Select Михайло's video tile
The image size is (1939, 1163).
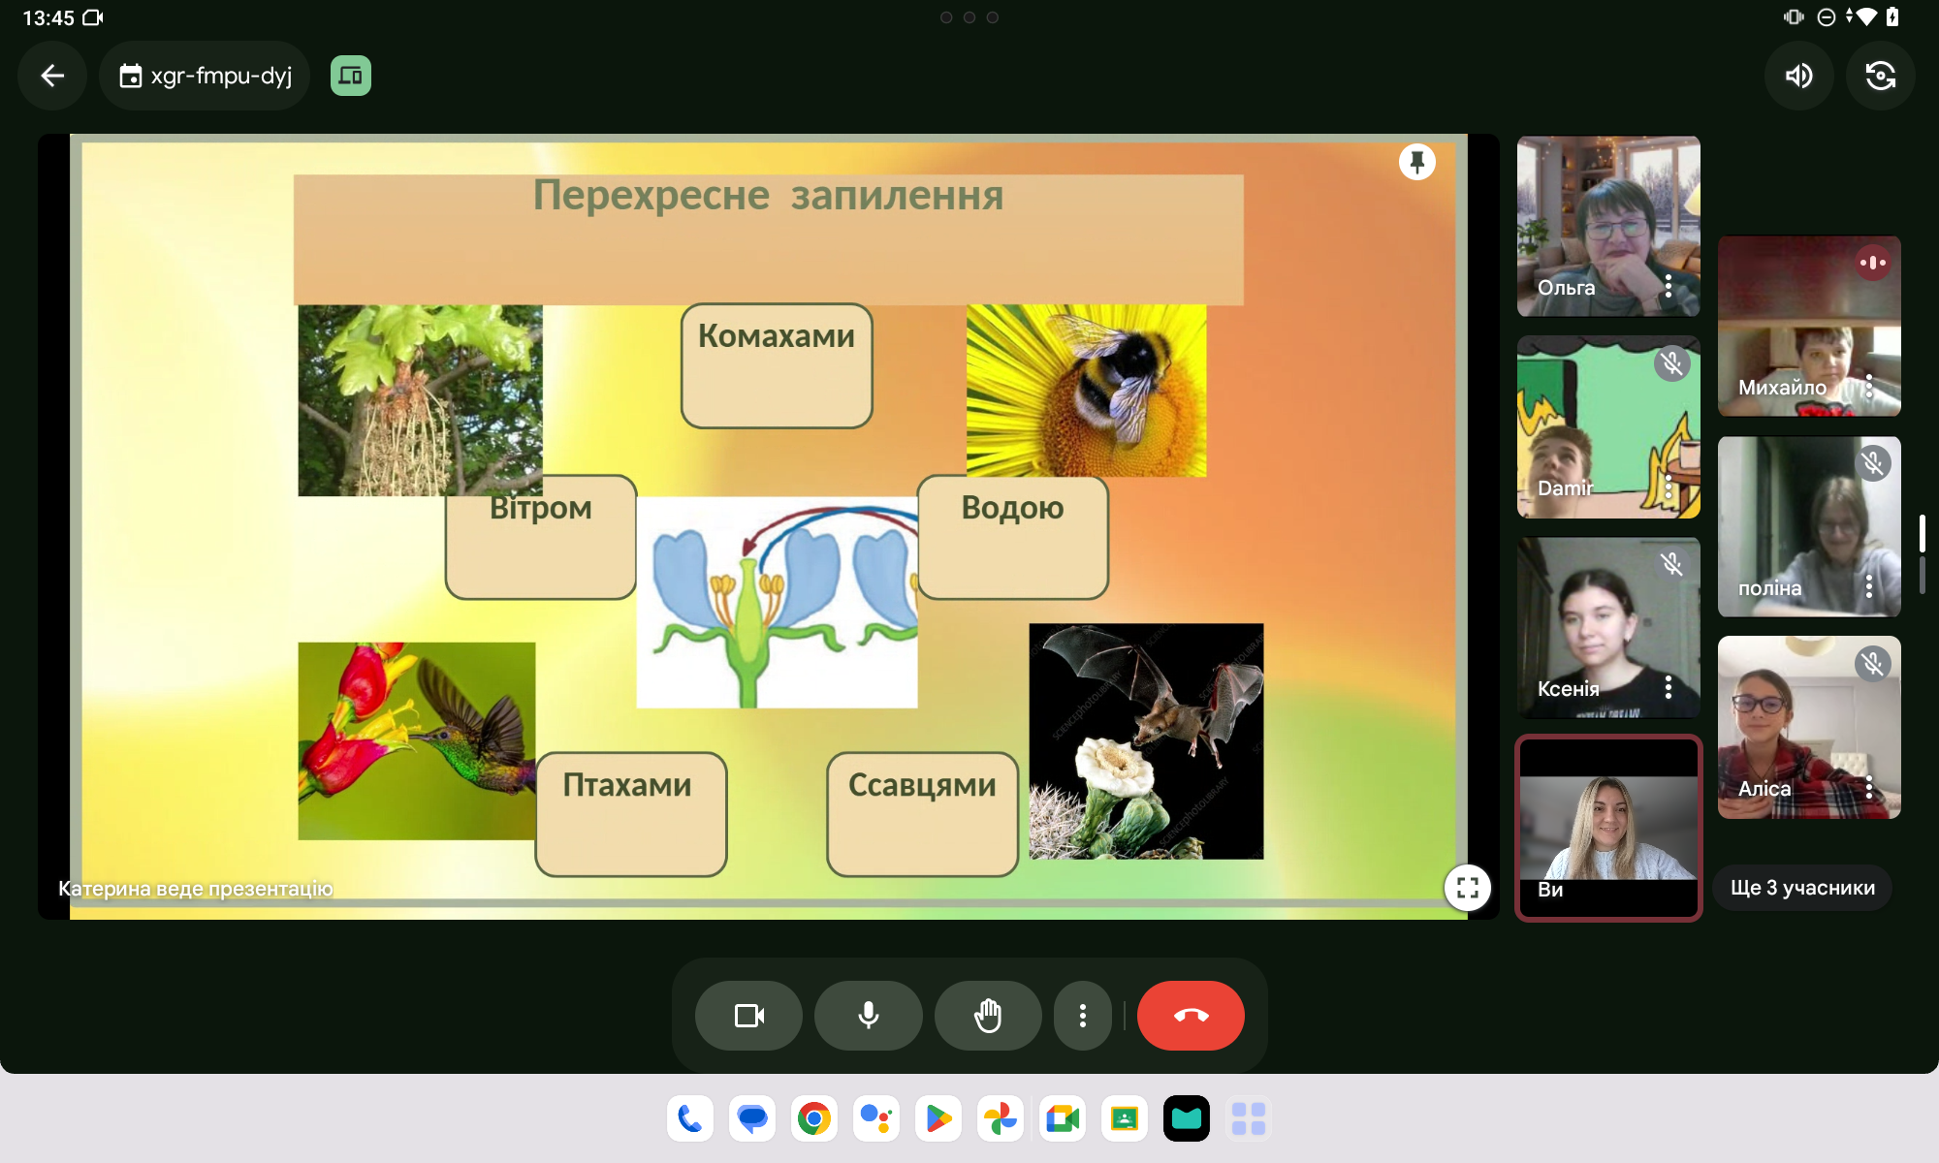pos(1809,327)
